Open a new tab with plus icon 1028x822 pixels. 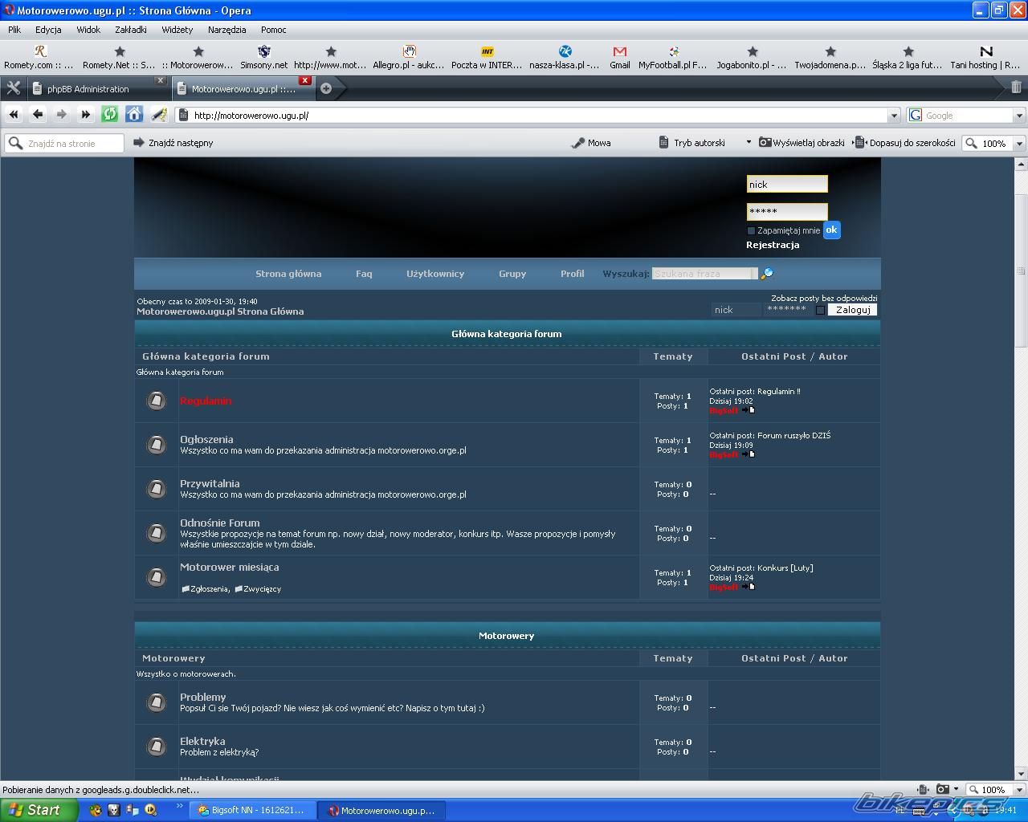[326, 88]
